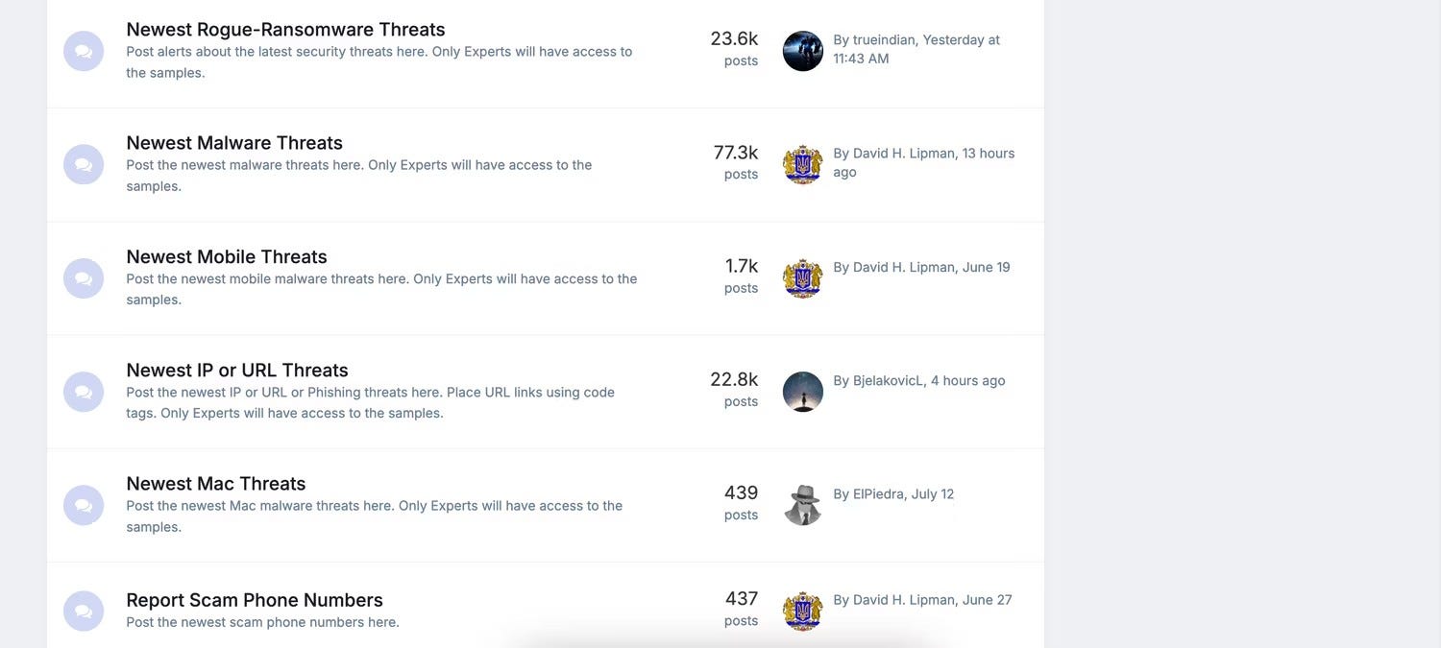Go to the Newest Mobile Threats forum
Image resolution: width=1441 pixels, height=648 pixels.
click(227, 256)
